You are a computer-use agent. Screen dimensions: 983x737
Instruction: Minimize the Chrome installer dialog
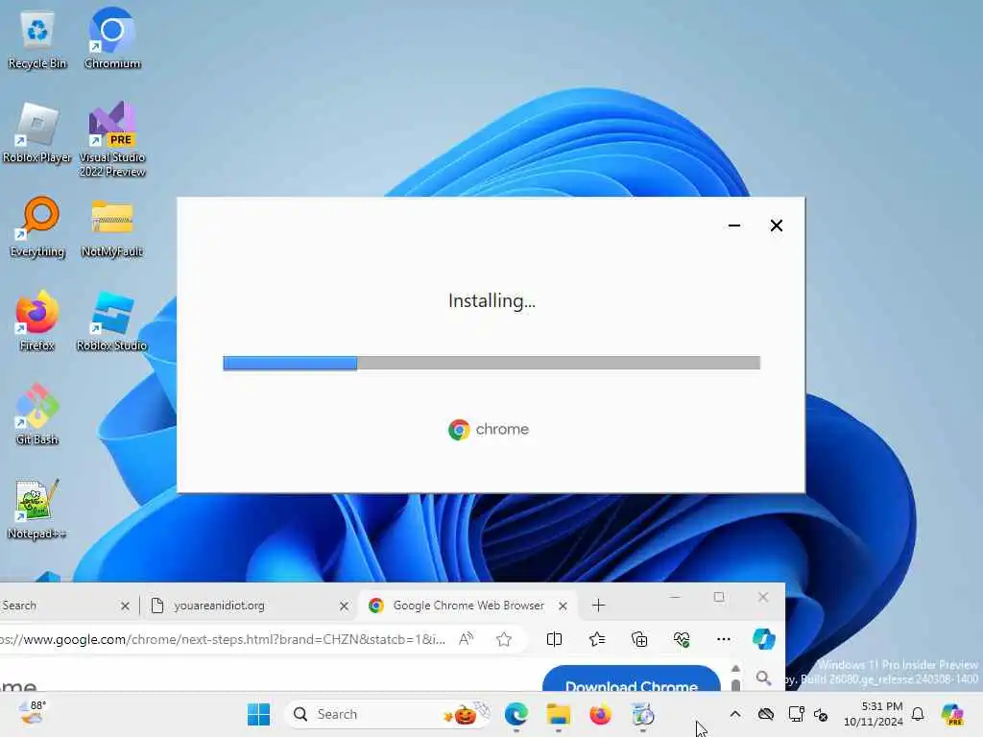point(734,226)
